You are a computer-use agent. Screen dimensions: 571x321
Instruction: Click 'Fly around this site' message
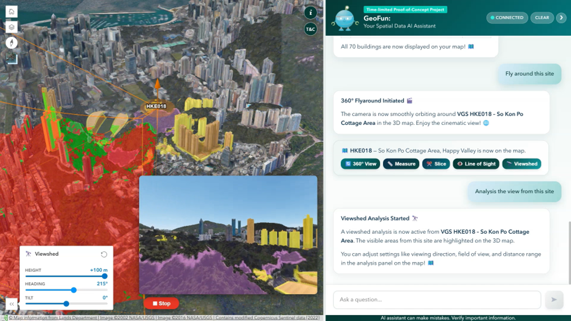[529, 74]
